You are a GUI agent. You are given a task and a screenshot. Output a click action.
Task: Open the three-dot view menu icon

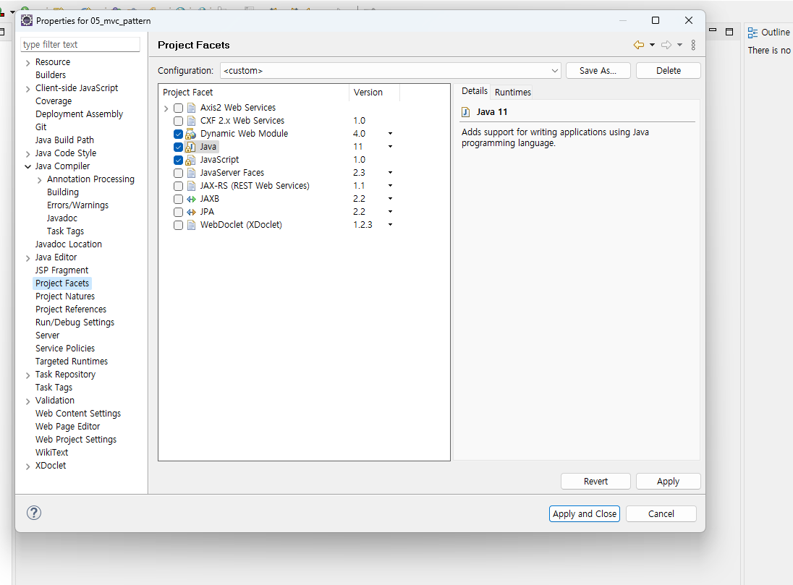pyautogui.click(x=693, y=45)
